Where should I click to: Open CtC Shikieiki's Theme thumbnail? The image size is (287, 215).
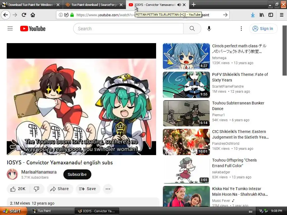(186, 142)
